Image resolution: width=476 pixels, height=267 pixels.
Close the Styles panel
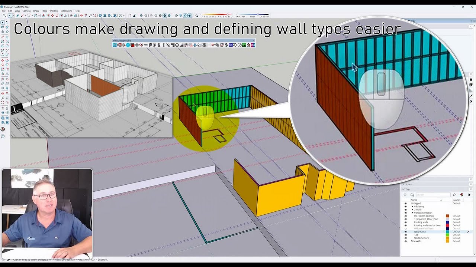pyautogui.click(x=471, y=184)
